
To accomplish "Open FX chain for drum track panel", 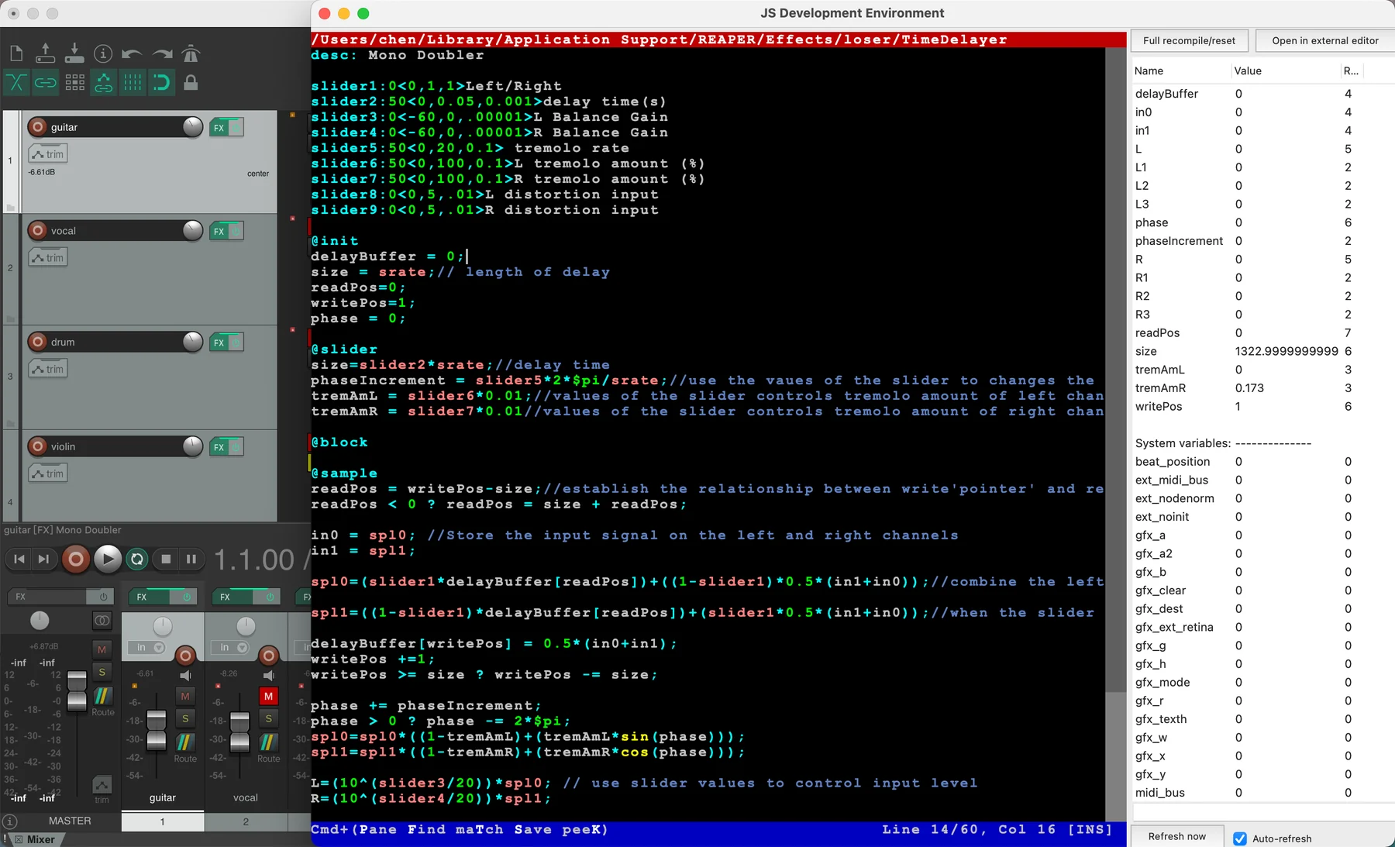I will pos(219,343).
